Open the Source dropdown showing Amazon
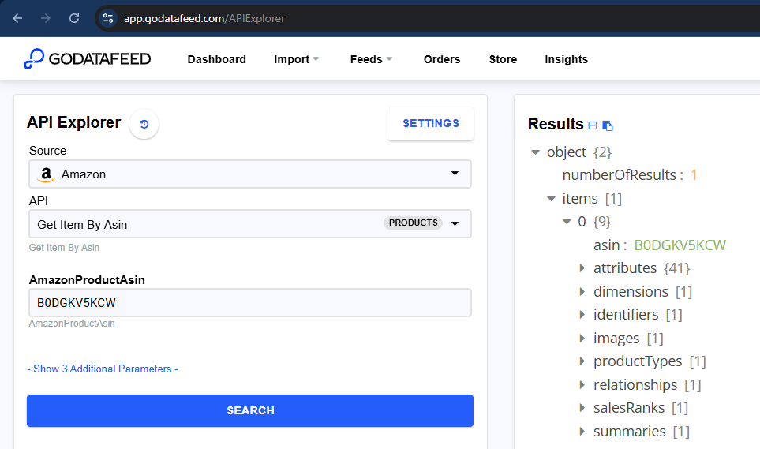The height and width of the screenshot is (449, 760). click(250, 174)
